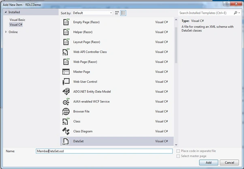The width and height of the screenshot is (244, 169).
Task: Toggle Select master page checkbox
Action: pos(178,156)
